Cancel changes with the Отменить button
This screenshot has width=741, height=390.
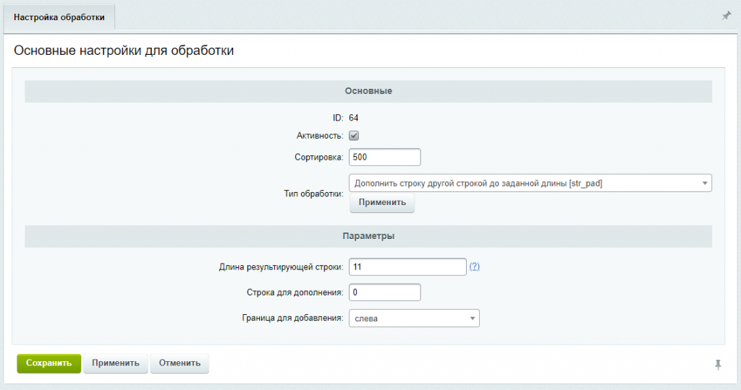coord(179,363)
